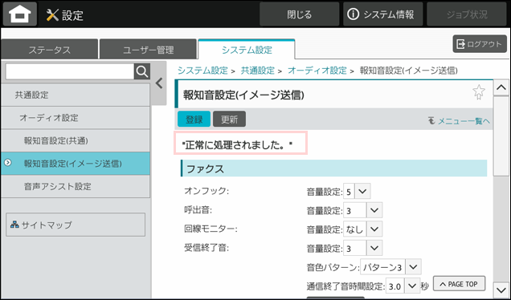Click the 回線モニター label
The height and width of the screenshot is (300, 511).
pyautogui.click(x=211, y=229)
